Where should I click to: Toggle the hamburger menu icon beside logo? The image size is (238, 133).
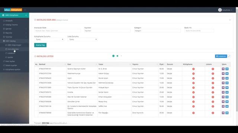(25, 10)
